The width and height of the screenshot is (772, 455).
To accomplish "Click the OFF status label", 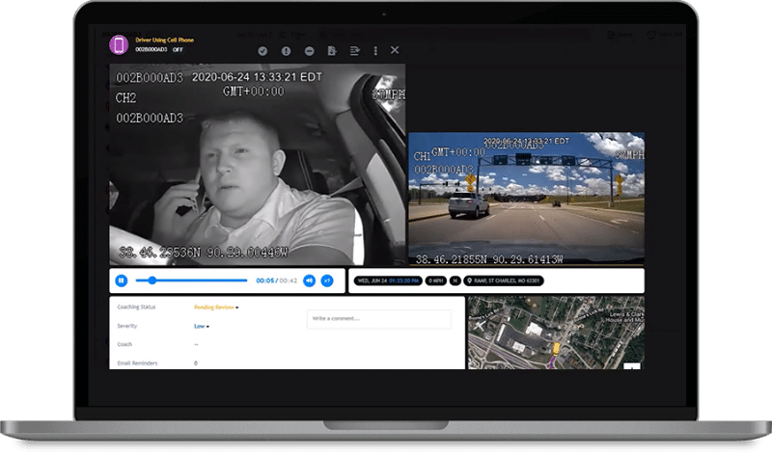I will (x=178, y=50).
